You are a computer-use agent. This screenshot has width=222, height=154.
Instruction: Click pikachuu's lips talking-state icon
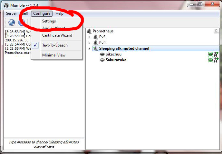tap(102, 54)
